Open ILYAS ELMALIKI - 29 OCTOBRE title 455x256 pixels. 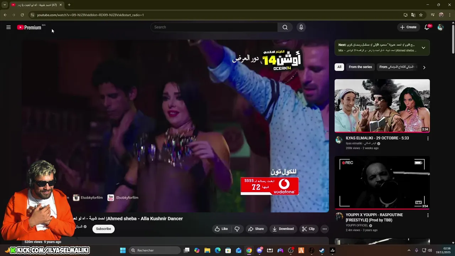(x=377, y=138)
